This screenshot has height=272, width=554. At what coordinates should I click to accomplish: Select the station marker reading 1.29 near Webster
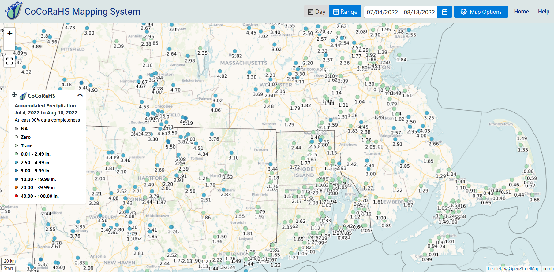287,120
